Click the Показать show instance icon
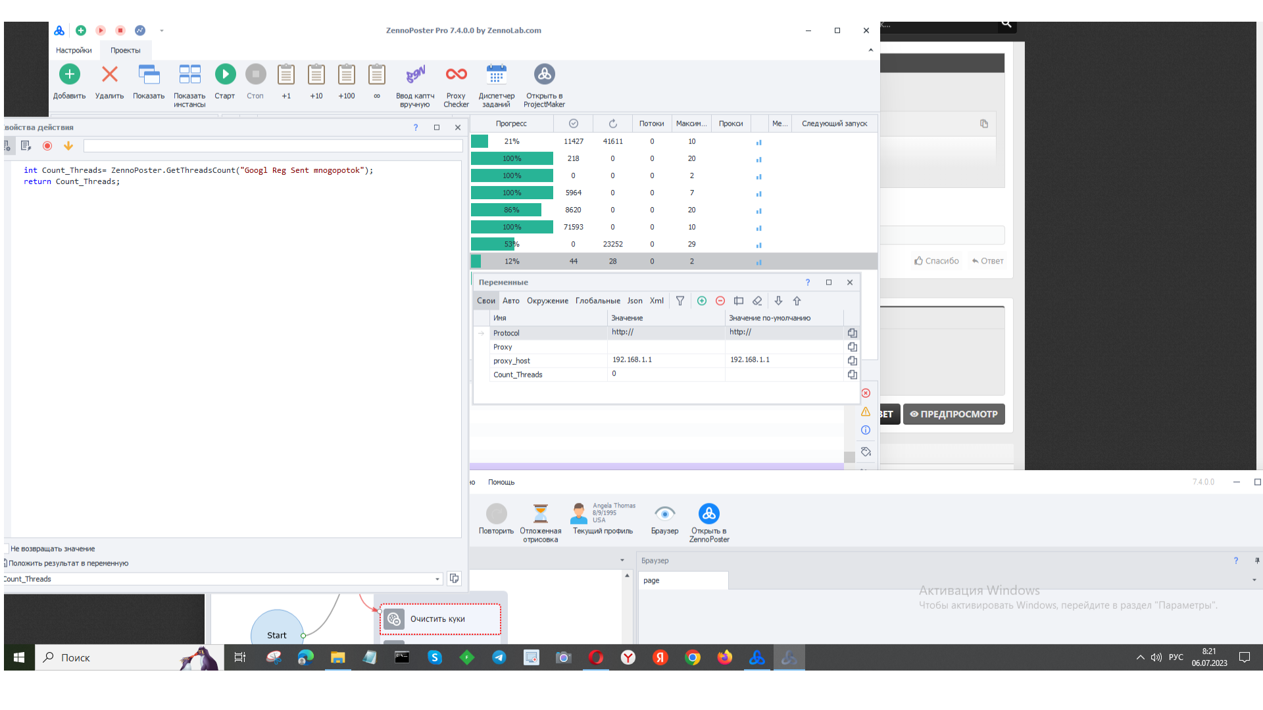 pyautogui.click(x=149, y=74)
